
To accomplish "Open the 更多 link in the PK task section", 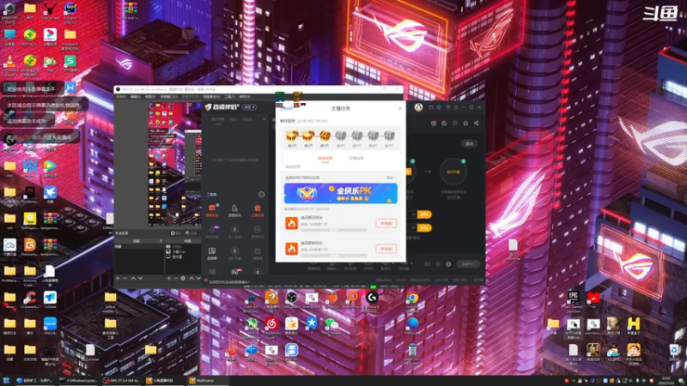I will click(391, 178).
